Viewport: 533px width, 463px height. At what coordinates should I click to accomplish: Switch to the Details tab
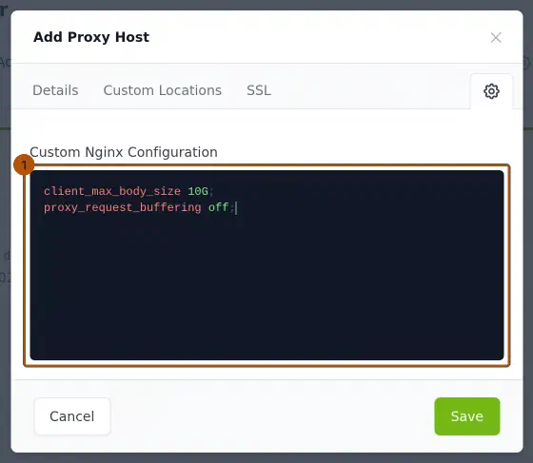55,90
